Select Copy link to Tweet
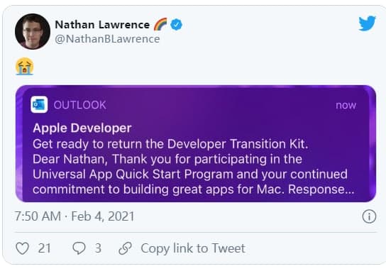 193,248
